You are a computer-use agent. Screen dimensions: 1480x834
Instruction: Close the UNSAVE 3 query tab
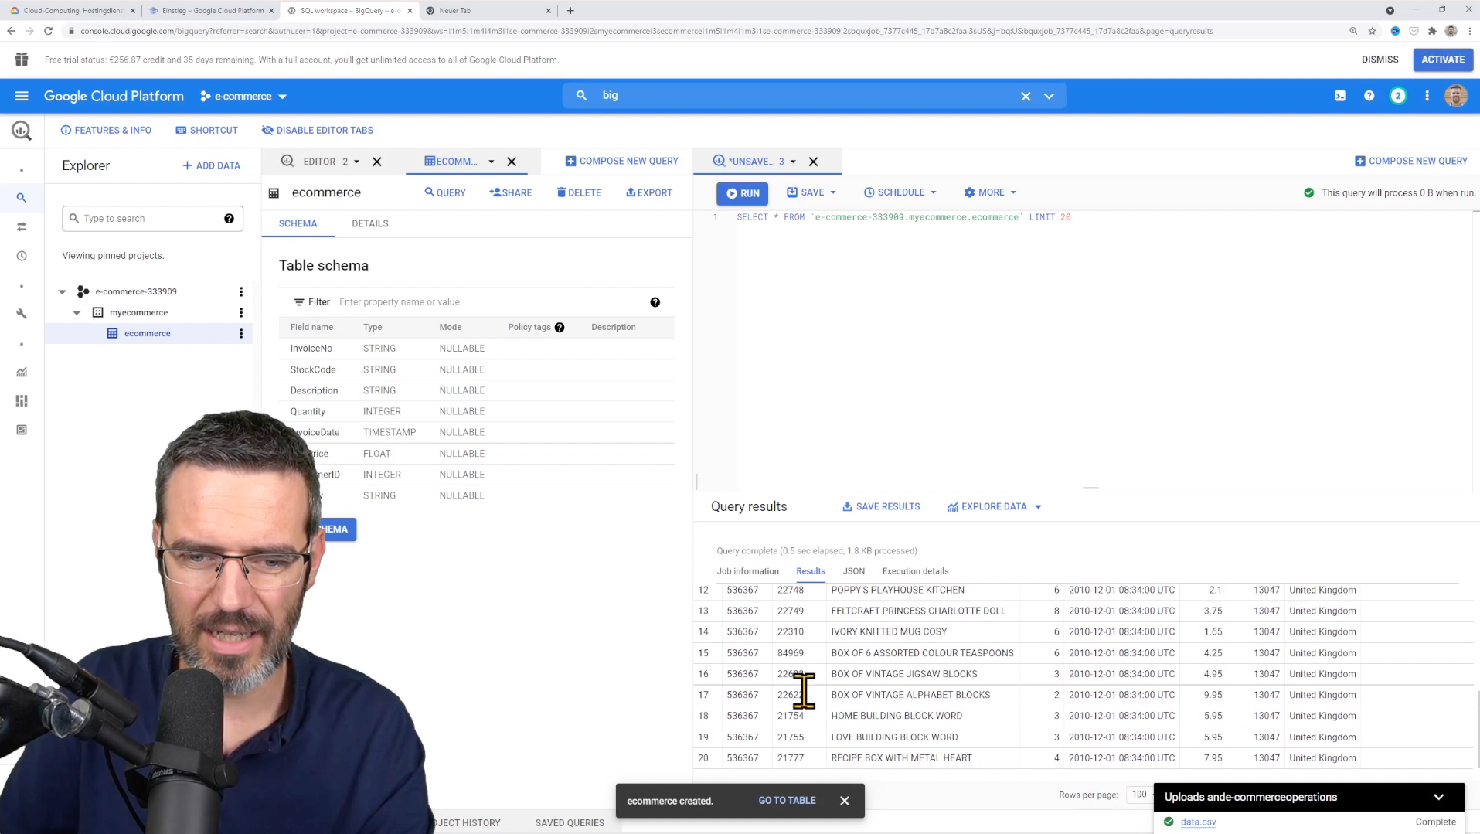pyautogui.click(x=813, y=162)
